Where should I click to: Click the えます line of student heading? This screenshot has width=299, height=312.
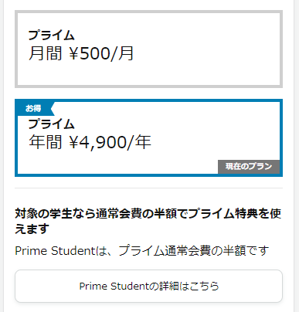pyautogui.click(x=32, y=229)
